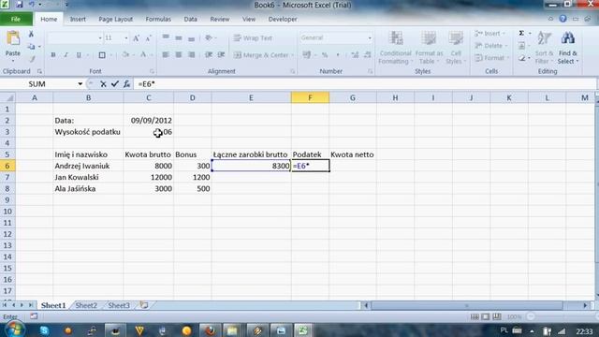599x337 pixels.
Task: Click Excel Help question mark icon
Action: click(x=562, y=19)
